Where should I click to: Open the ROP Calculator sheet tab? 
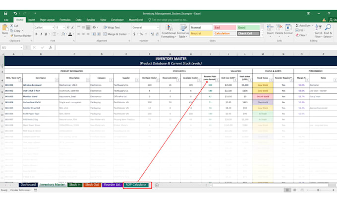(136, 185)
